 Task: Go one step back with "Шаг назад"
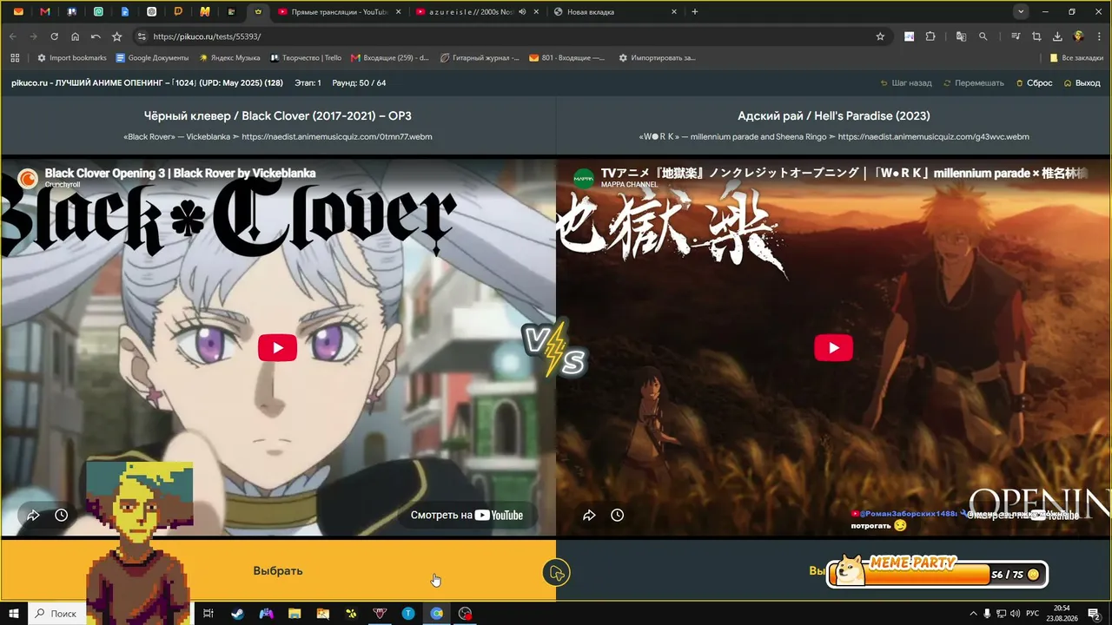click(905, 83)
